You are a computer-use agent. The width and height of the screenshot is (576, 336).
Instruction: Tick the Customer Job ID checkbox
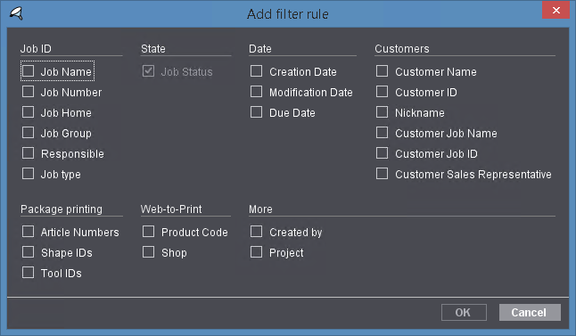point(382,153)
